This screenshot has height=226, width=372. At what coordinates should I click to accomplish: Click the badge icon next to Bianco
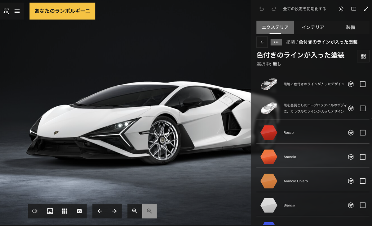tap(351, 205)
